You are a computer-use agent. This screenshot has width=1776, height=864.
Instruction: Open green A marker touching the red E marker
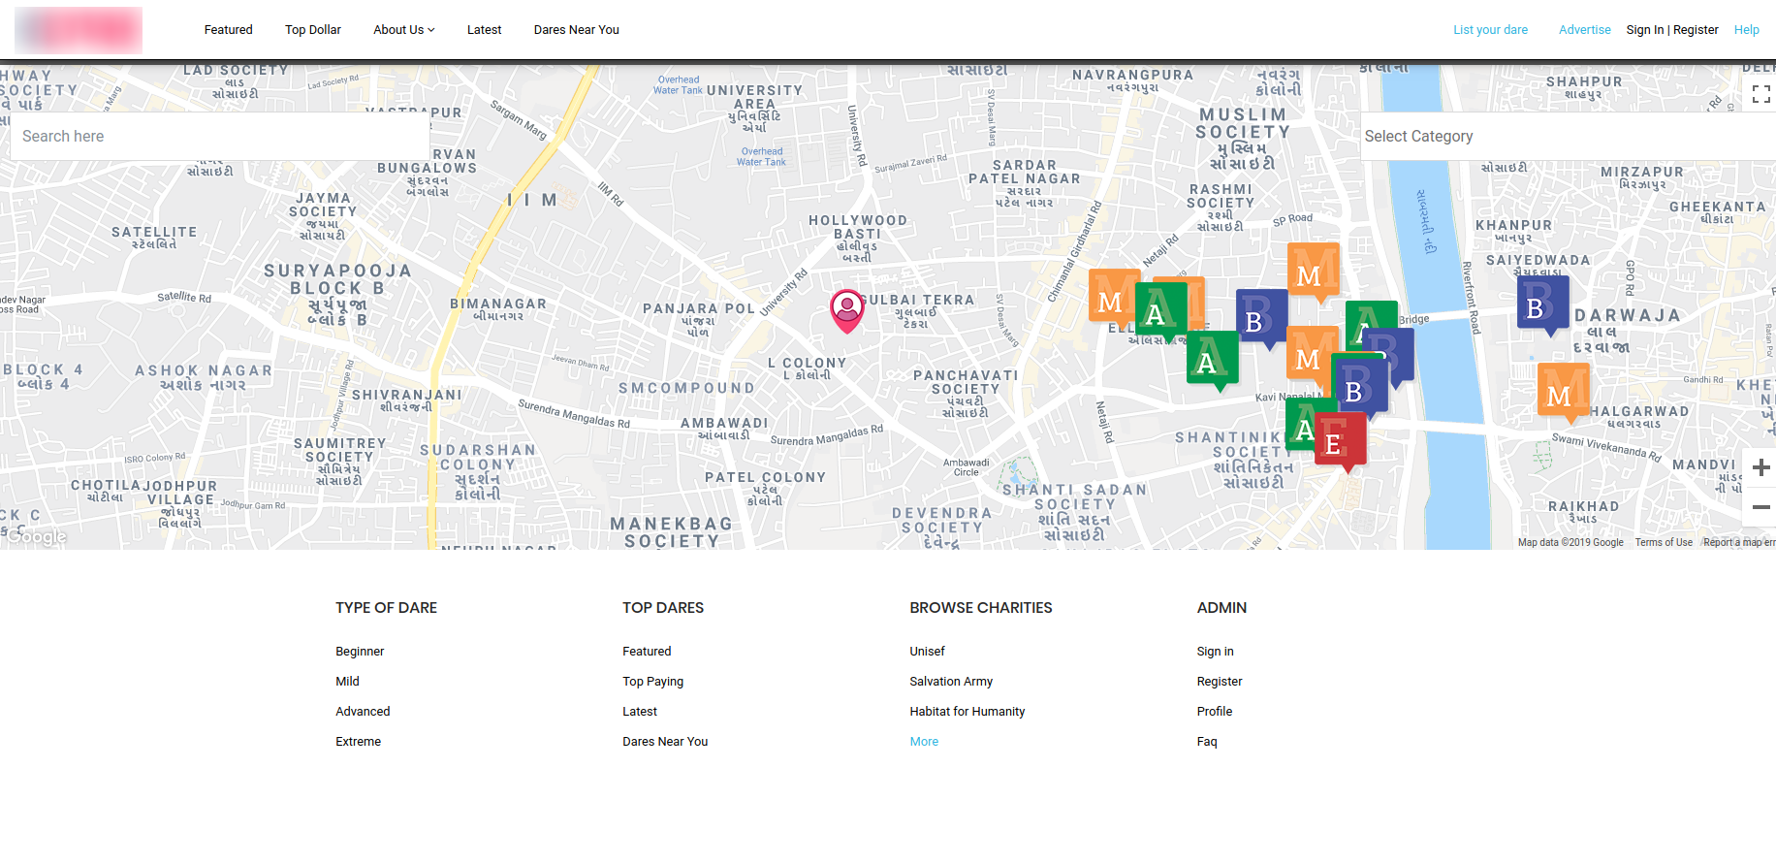tap(1300, 425)
